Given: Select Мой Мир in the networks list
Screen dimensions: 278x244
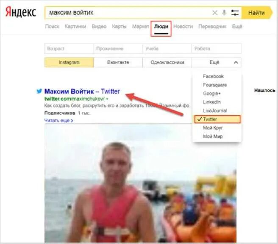Looking at the screenshot, I should pos(213,136).
